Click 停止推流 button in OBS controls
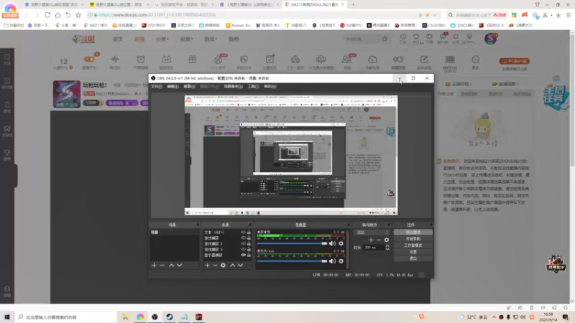The width and height of the screenshot is (575, 323). [x=413, y=232]
